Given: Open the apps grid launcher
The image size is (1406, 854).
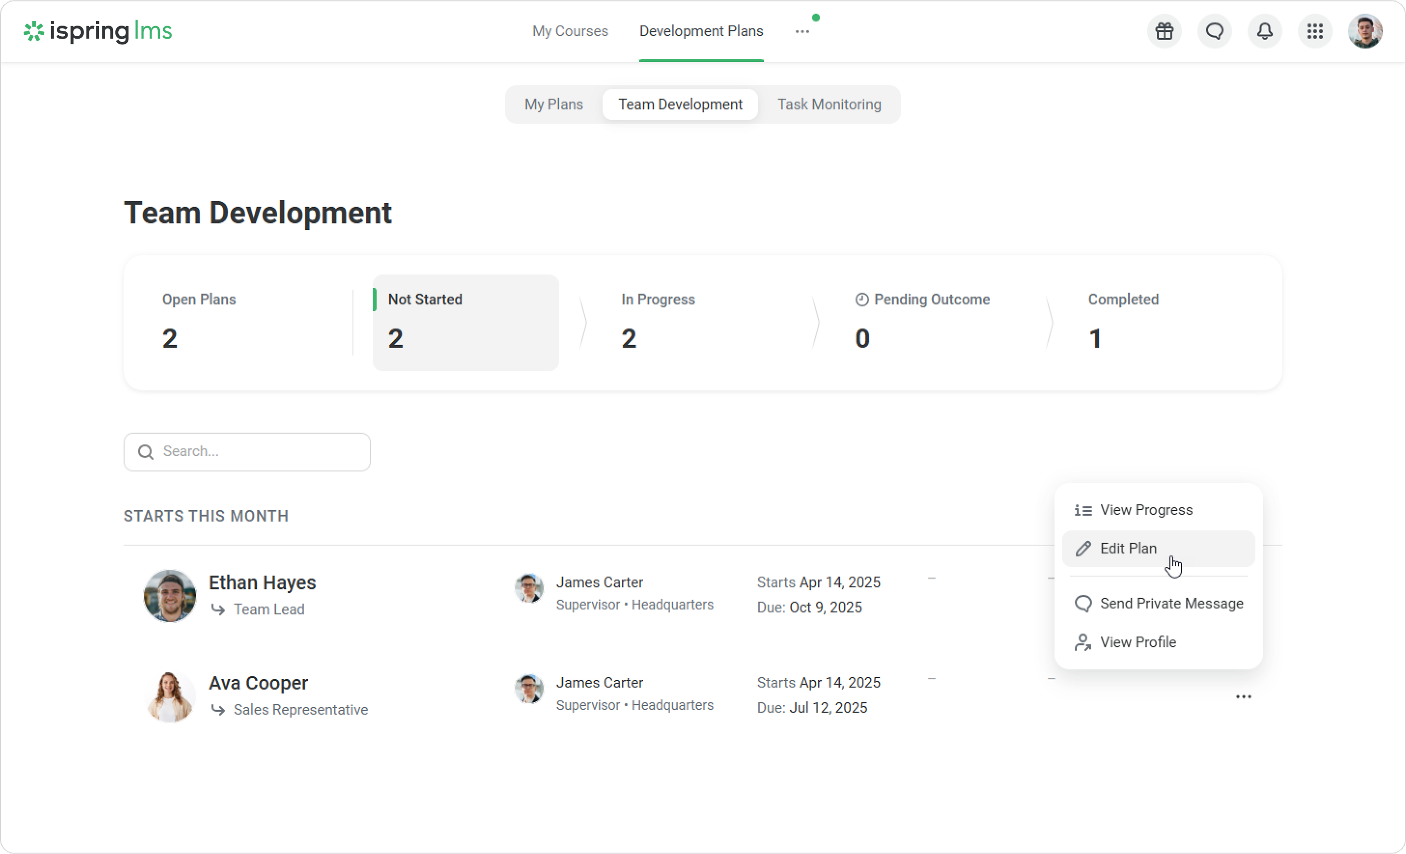Looking at the screenshot, I should [x=1315, y=31].
